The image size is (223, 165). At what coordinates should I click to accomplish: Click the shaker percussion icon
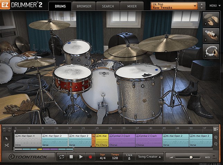[x=211, y=35]
